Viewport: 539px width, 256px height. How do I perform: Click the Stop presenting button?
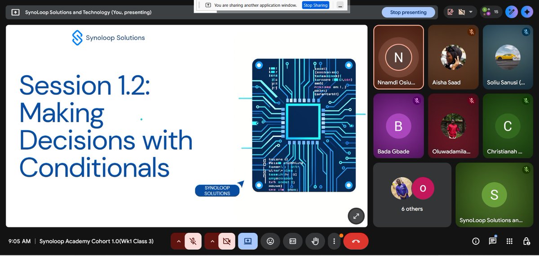tap(408, 12)
